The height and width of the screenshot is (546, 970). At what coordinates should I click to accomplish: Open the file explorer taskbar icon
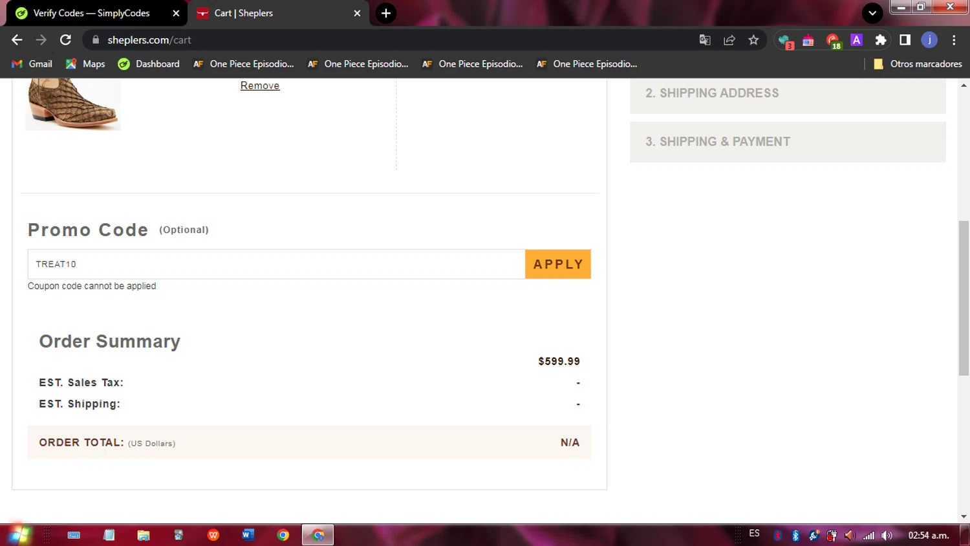144,535
